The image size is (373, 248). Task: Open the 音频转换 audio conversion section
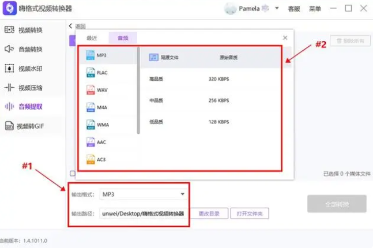(x=30, y=49)
